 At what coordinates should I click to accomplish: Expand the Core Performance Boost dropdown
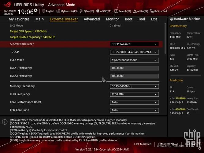pyautogui.click(x=134, y=102)
